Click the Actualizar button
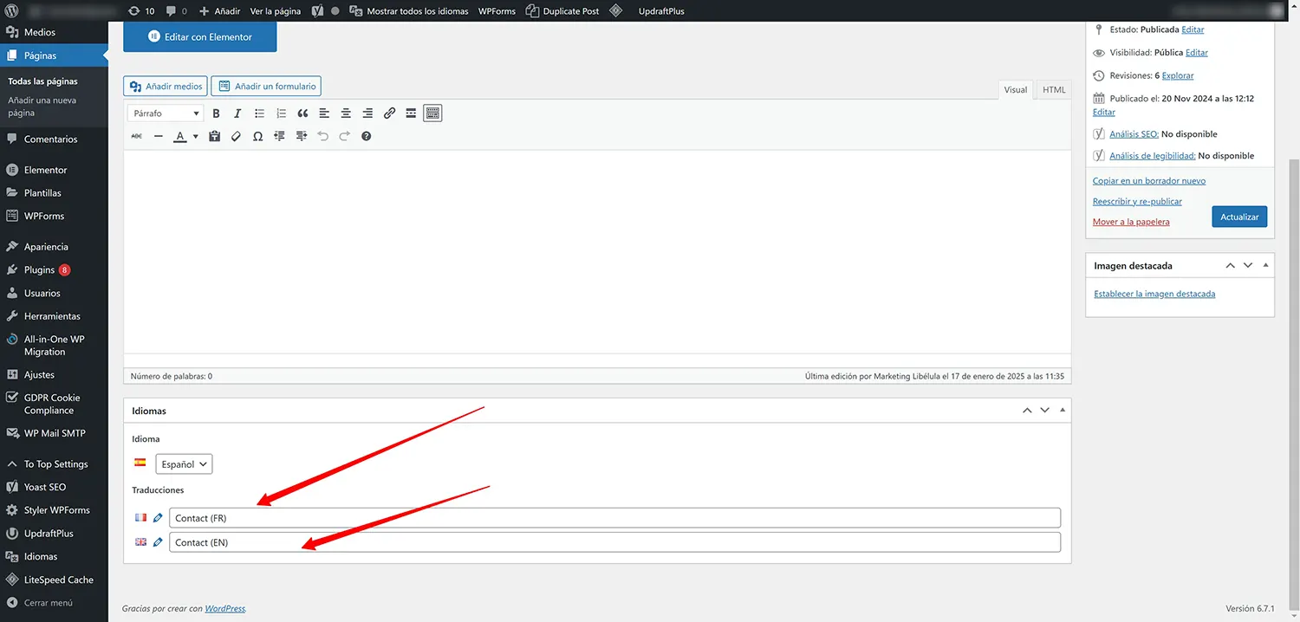 [1239, 217]
